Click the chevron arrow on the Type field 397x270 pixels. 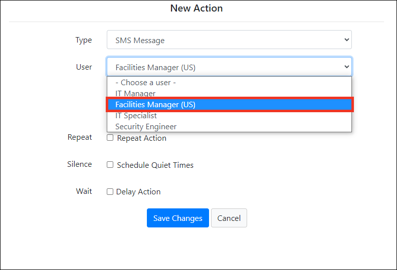(x=346, y=40)
